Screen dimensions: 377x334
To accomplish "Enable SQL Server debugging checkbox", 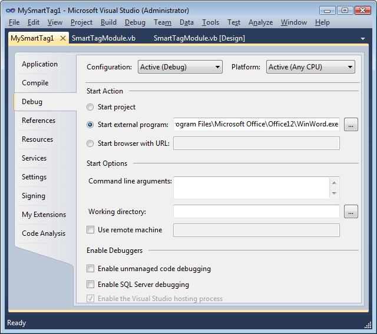I will (x=90, y=285).
